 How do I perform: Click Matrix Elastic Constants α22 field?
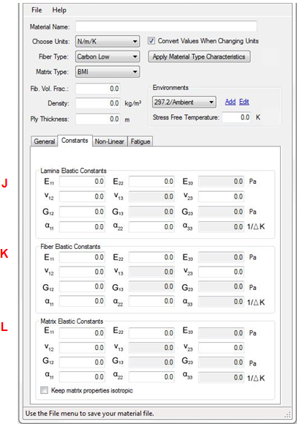(151, 377)
